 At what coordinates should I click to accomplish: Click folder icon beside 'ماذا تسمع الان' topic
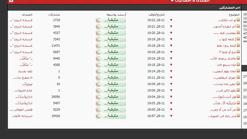[x=238, y=65]
